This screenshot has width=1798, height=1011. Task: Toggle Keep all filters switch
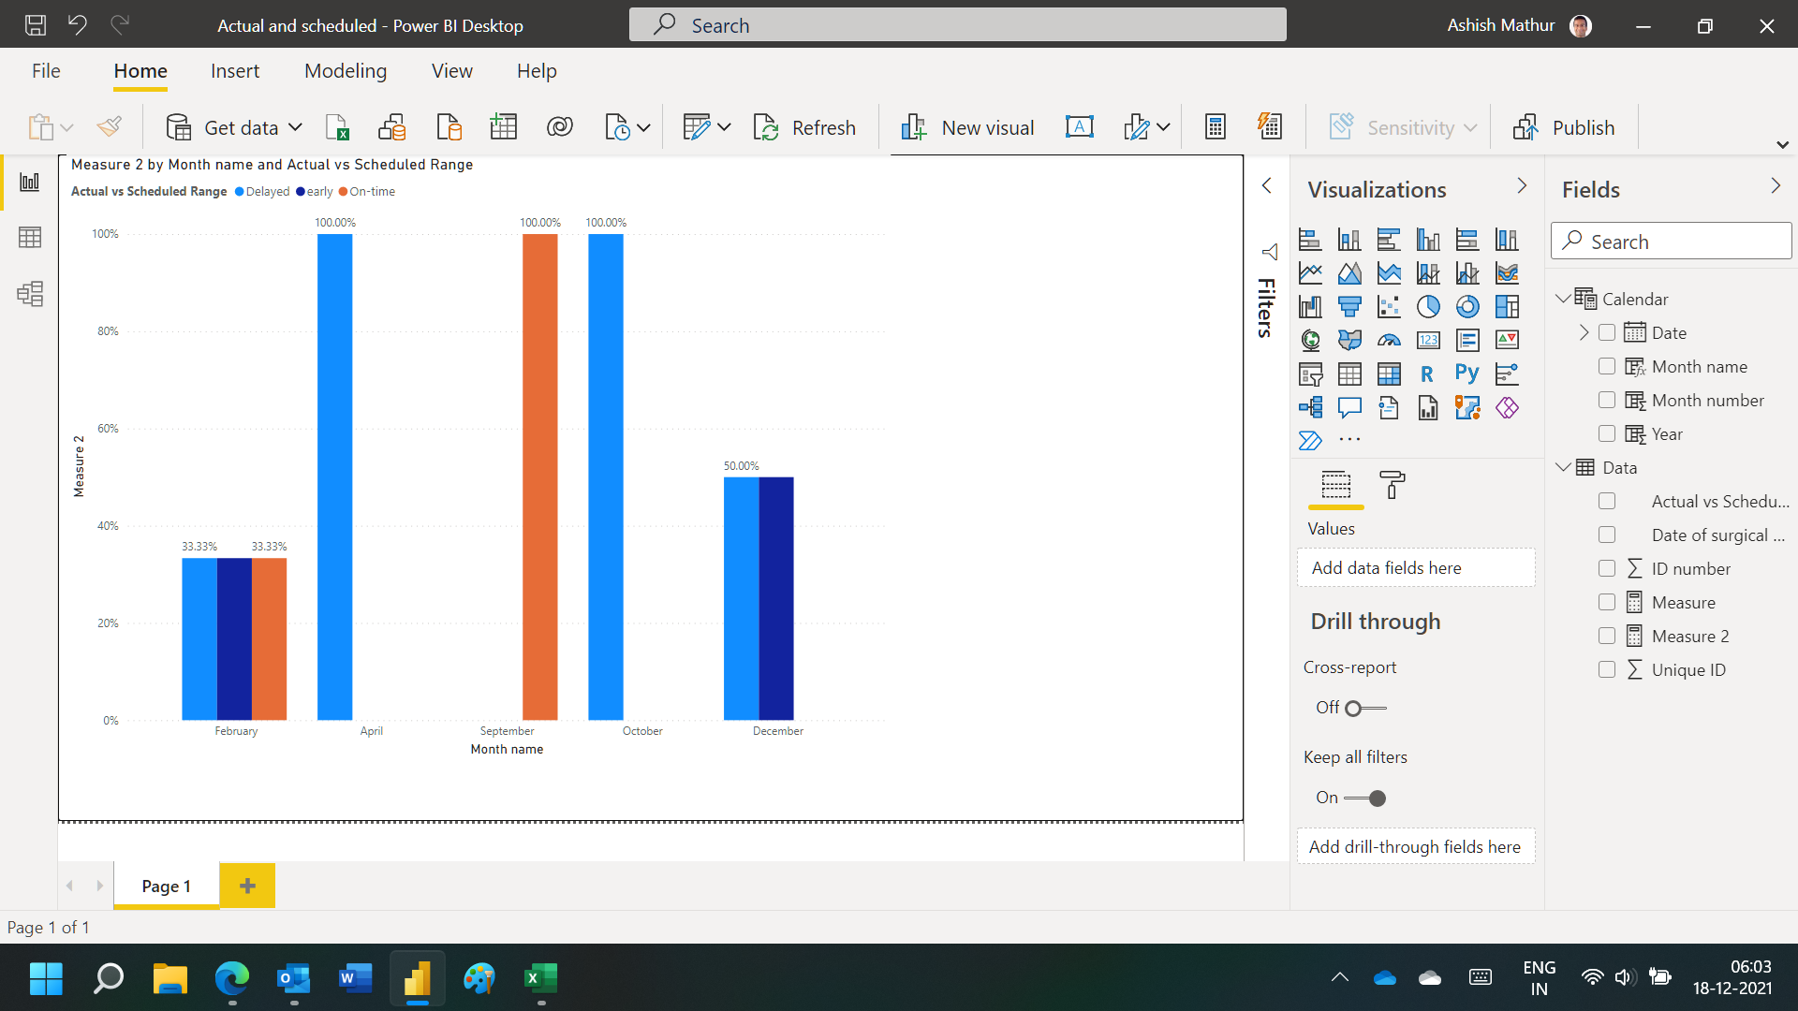[x=1365, y=799]
